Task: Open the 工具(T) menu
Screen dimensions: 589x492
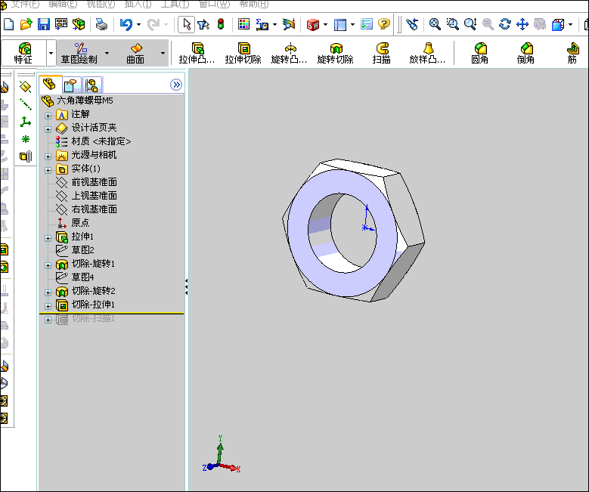Action: pyautogui.click(x=175, y=4)
